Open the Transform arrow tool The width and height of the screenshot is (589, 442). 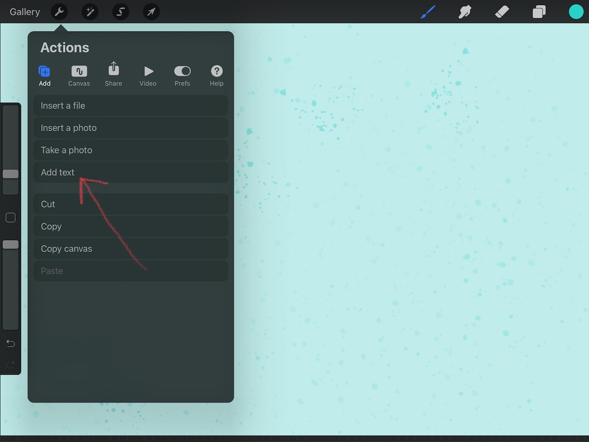(151, 12)
